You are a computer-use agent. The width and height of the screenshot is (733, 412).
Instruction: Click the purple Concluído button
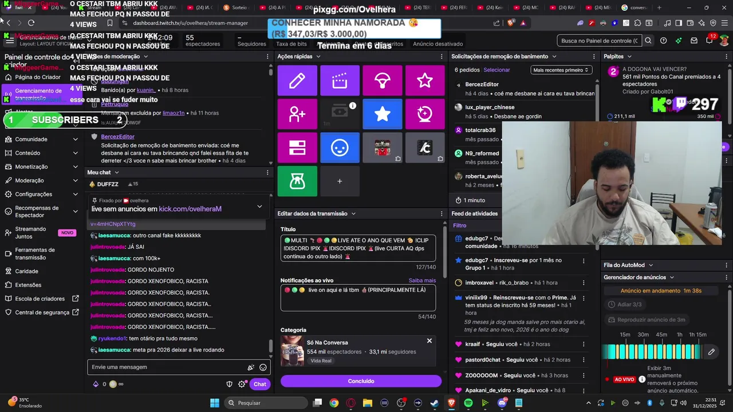coord(361,381)
